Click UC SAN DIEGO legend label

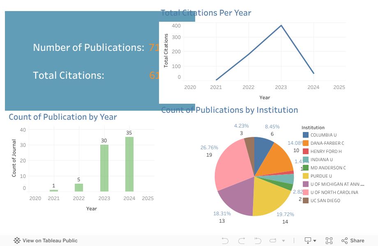325,200
